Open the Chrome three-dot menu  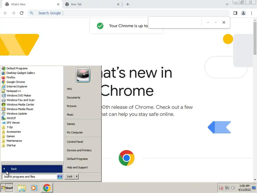[x=251, y=13]
